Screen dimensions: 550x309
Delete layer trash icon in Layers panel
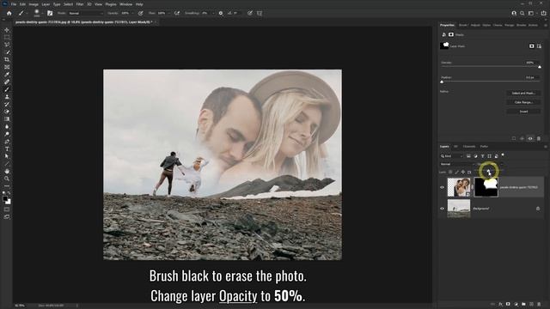[x=539, y=304]
